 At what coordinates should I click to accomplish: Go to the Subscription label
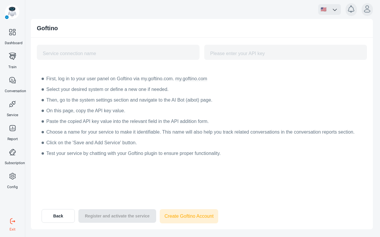15,163
